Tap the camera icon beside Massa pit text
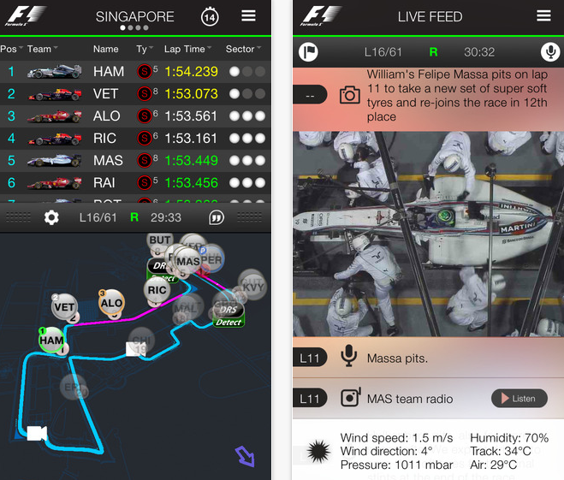 tap(350, 95)
